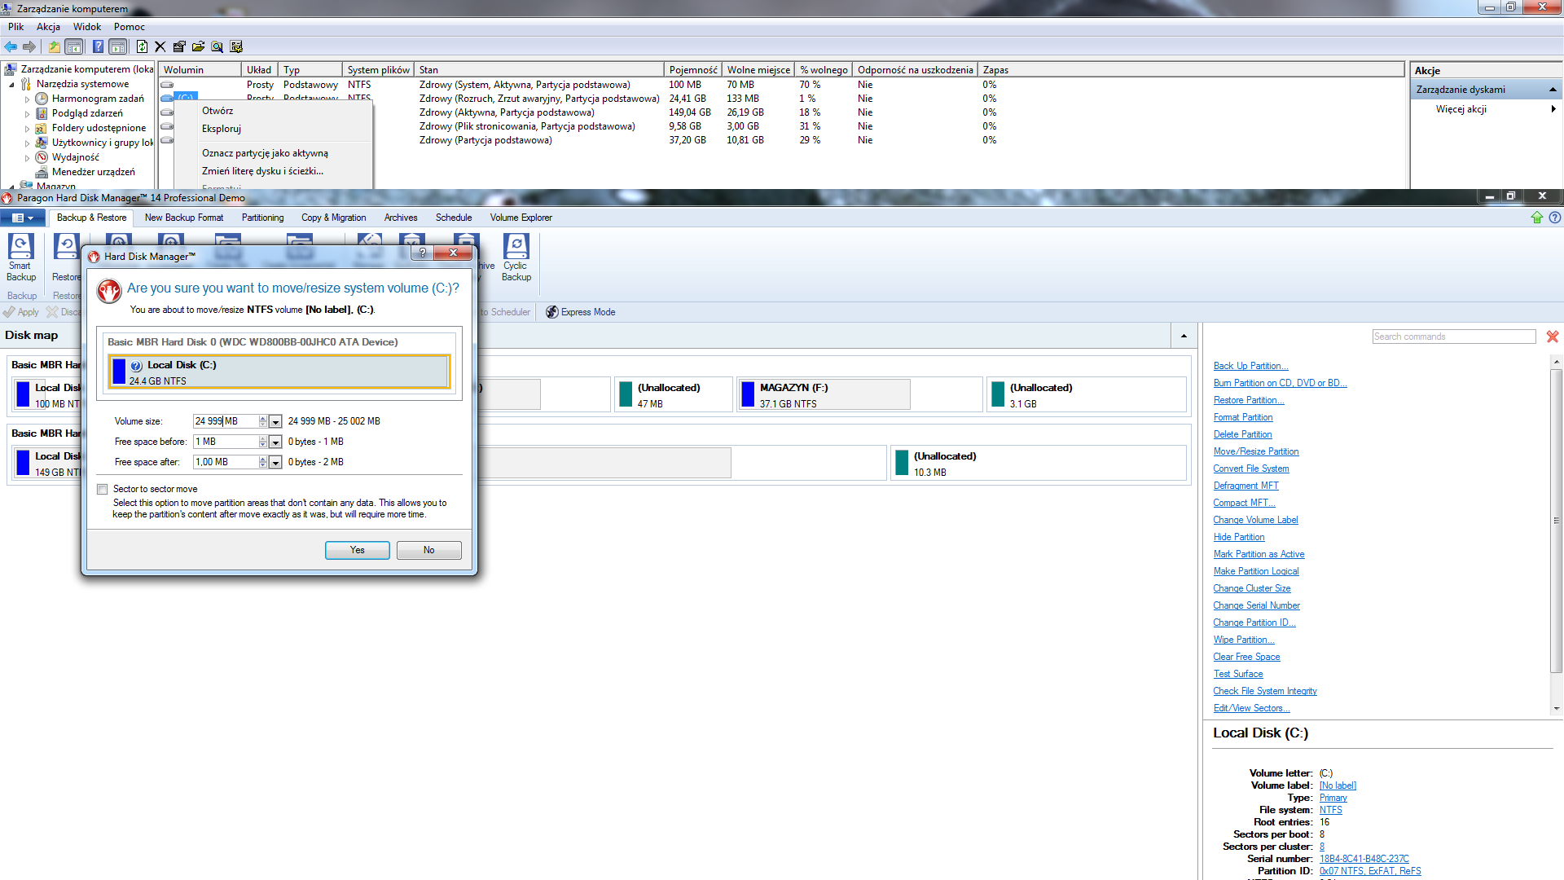Go back in Computer Management toolbar
Image resolution: width=1564 pixels, height=880 pixels.
point(11,46)
